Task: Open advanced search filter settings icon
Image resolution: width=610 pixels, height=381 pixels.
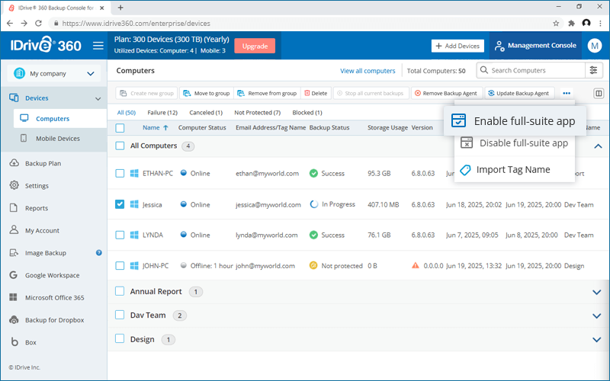Action: click(x=594, y=70)
